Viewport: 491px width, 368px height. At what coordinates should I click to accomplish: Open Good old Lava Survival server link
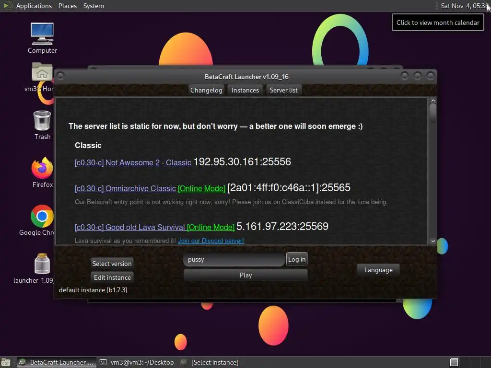point(129,228)
